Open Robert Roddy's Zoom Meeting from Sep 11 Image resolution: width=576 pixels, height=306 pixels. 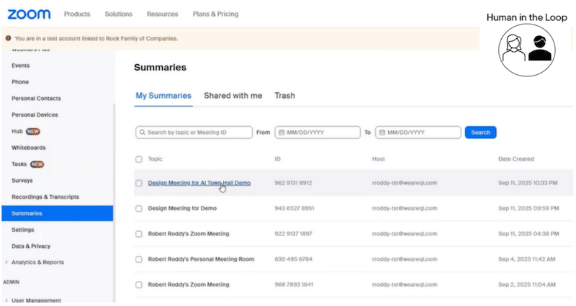(x=189, y=233)
